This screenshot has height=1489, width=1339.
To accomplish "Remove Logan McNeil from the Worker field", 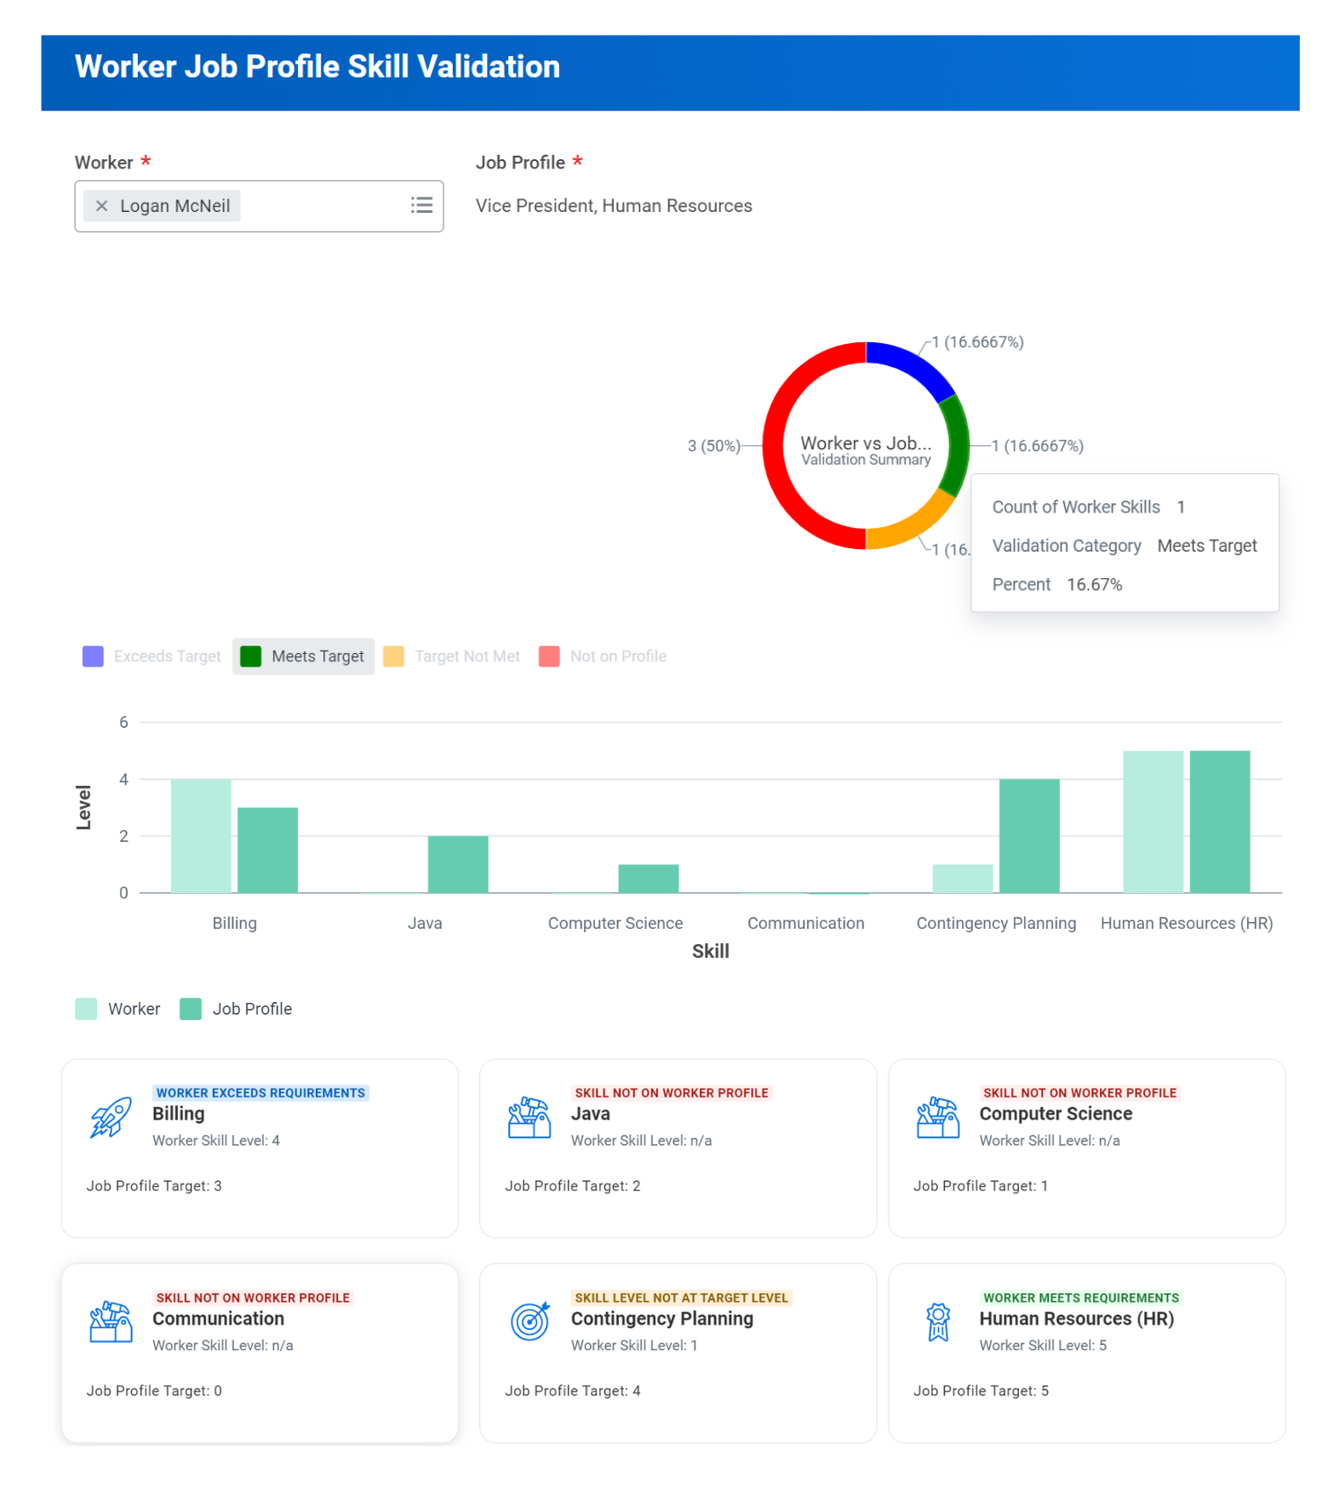I will click(102, 206).
